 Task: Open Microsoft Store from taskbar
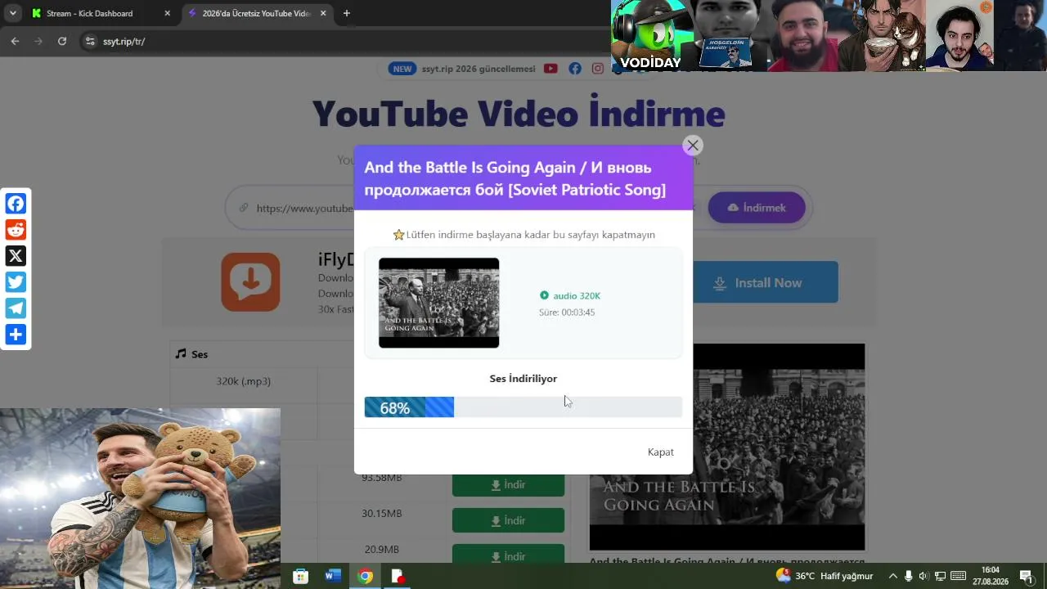[x=301, y=576]
